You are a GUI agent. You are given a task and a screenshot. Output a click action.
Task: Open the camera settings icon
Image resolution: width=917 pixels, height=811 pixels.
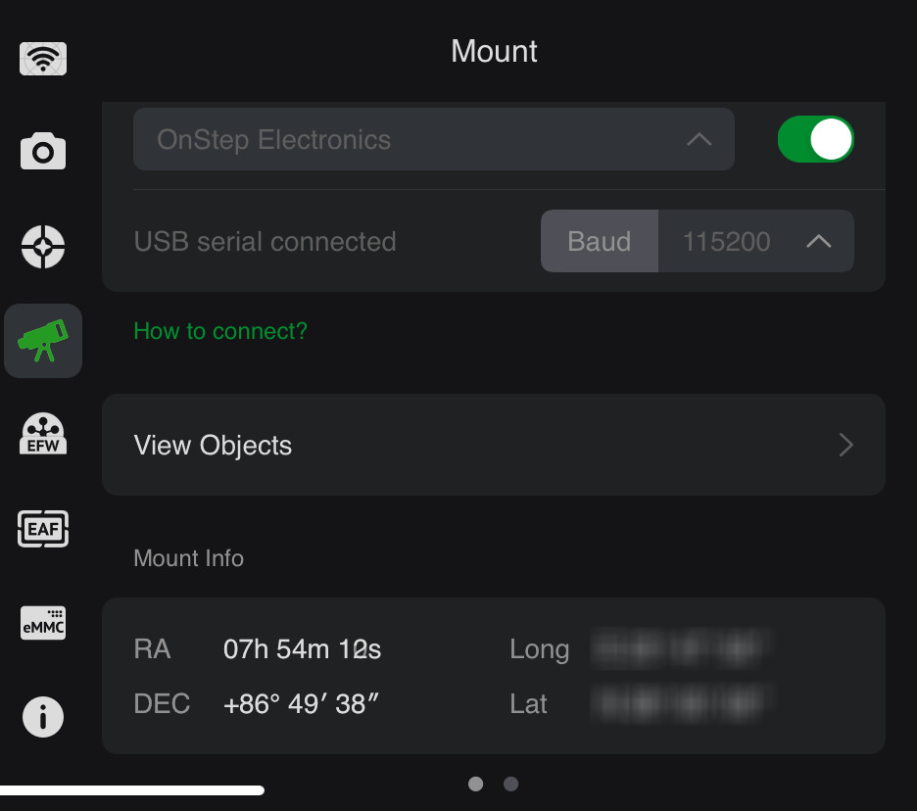coord(43,152)
